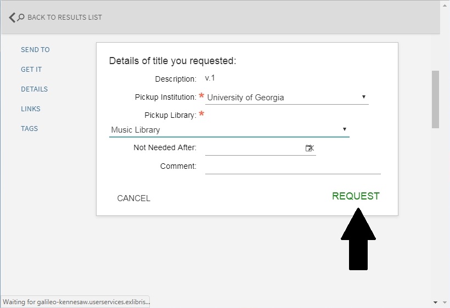Click the vertical scrollbar thumb
The height and width of the screenshot is (308, 450).
435,99
